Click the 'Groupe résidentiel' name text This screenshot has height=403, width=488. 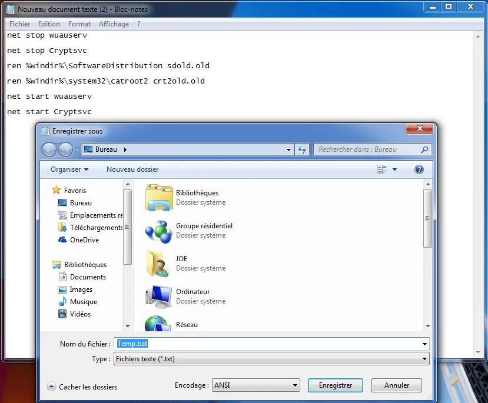point(204,226)
